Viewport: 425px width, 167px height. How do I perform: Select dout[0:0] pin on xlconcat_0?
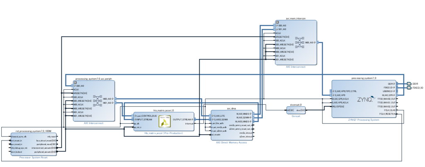click(x=301, y=110)
